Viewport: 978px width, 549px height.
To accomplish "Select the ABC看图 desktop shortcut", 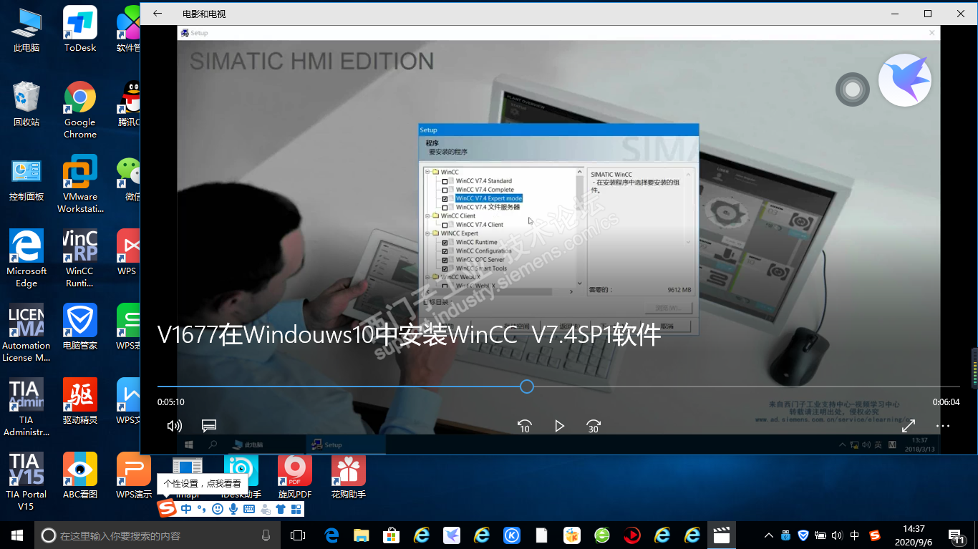I will tap(80, 477).
